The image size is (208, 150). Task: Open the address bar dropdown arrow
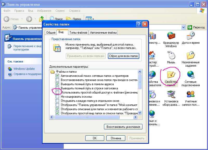183,27
